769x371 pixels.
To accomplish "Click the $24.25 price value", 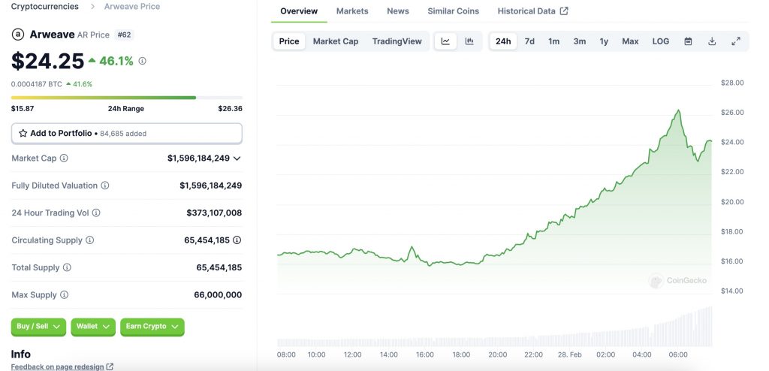I will (x=47, y=61).
